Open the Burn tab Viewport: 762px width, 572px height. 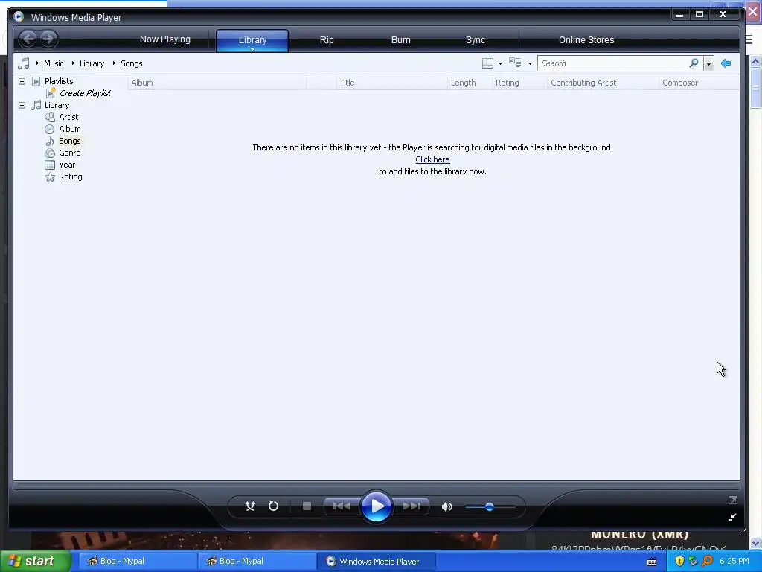401,40
